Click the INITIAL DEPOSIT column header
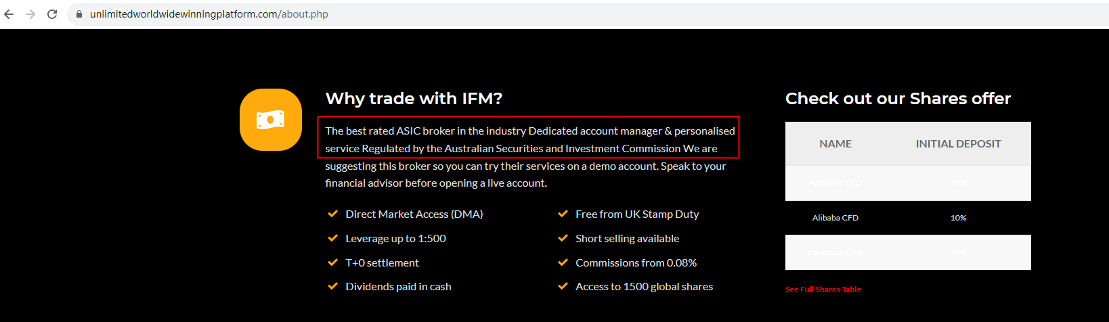1109x322 pixels. point(958,143)
